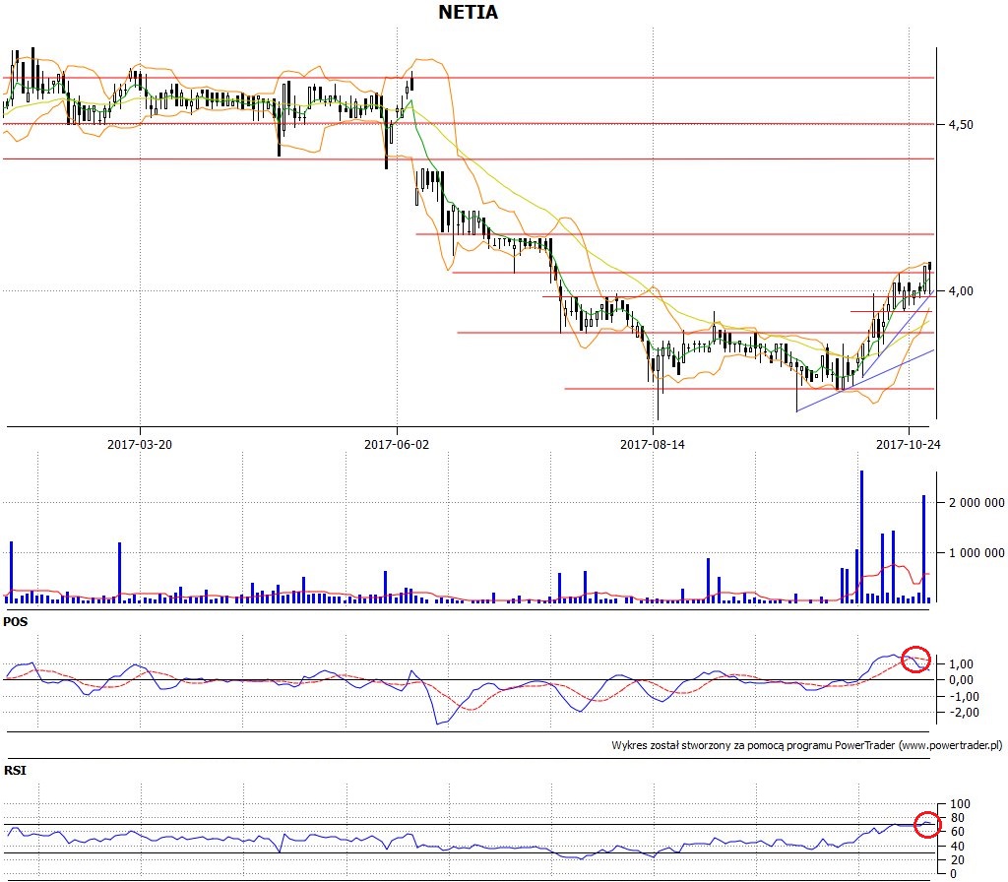Click the PowerTrader credit text
The image size is (1008, 882).
(807, 746)
